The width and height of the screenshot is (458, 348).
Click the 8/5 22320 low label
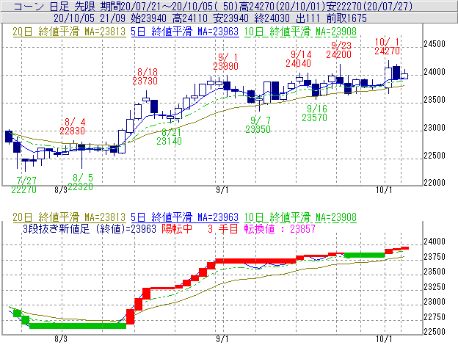point(81,182)
